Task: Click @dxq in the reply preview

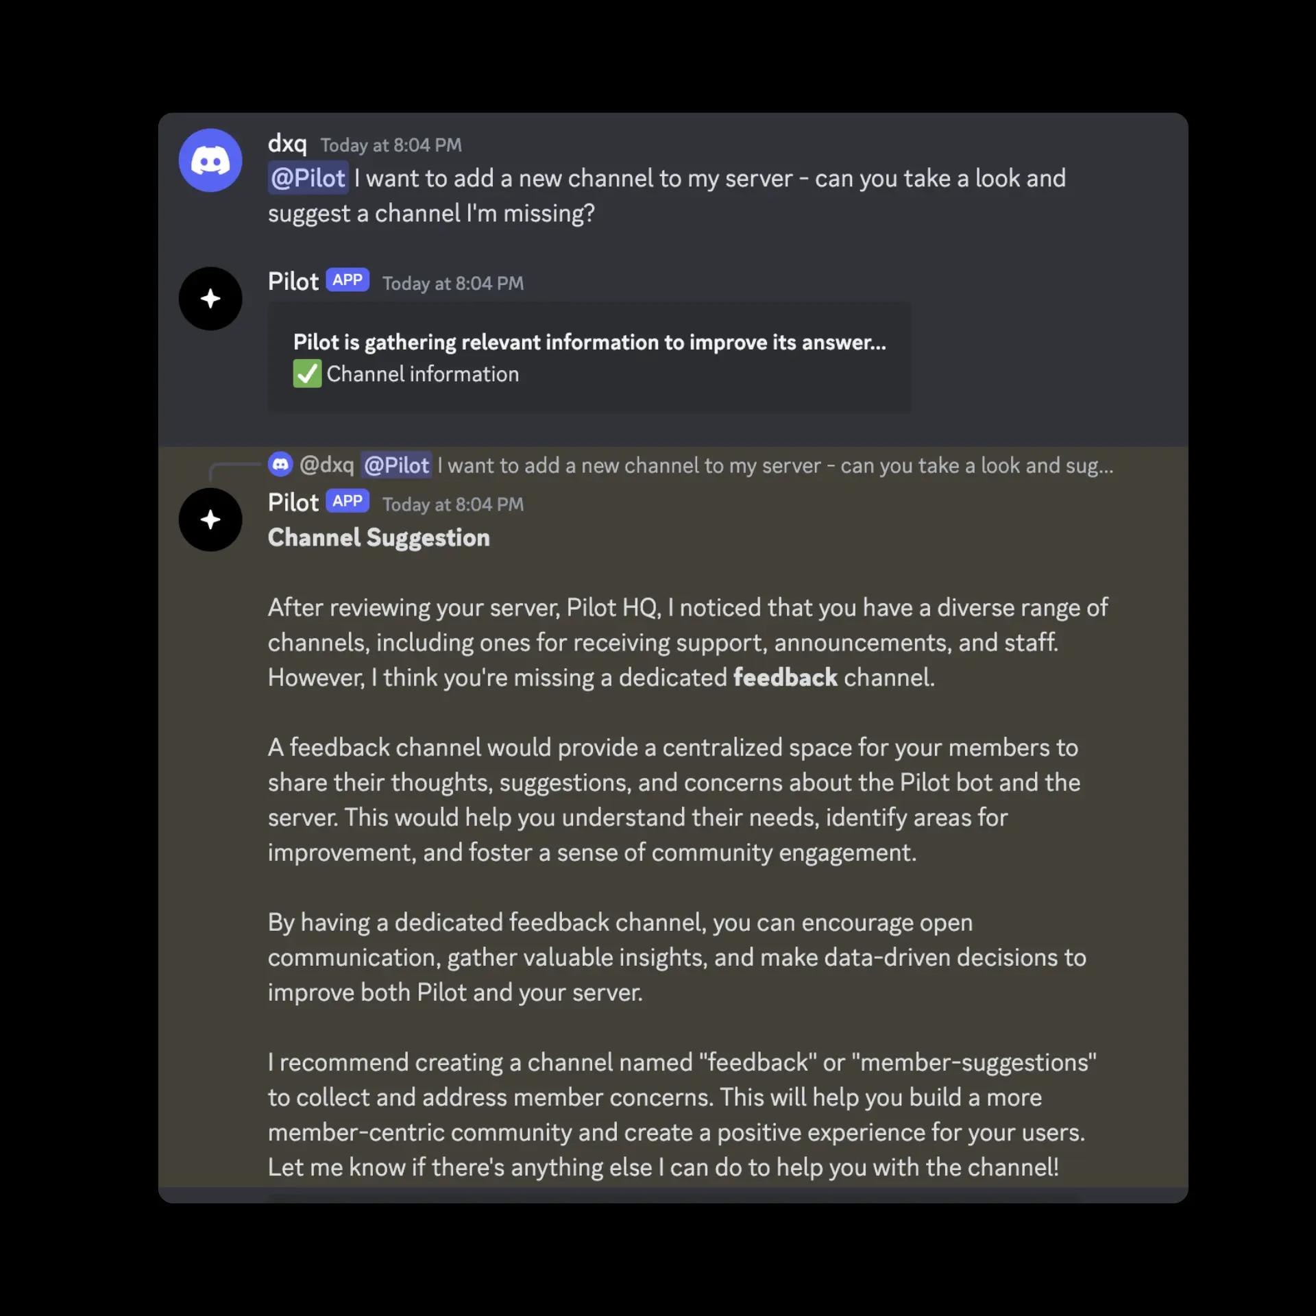Action: [327, 465]
